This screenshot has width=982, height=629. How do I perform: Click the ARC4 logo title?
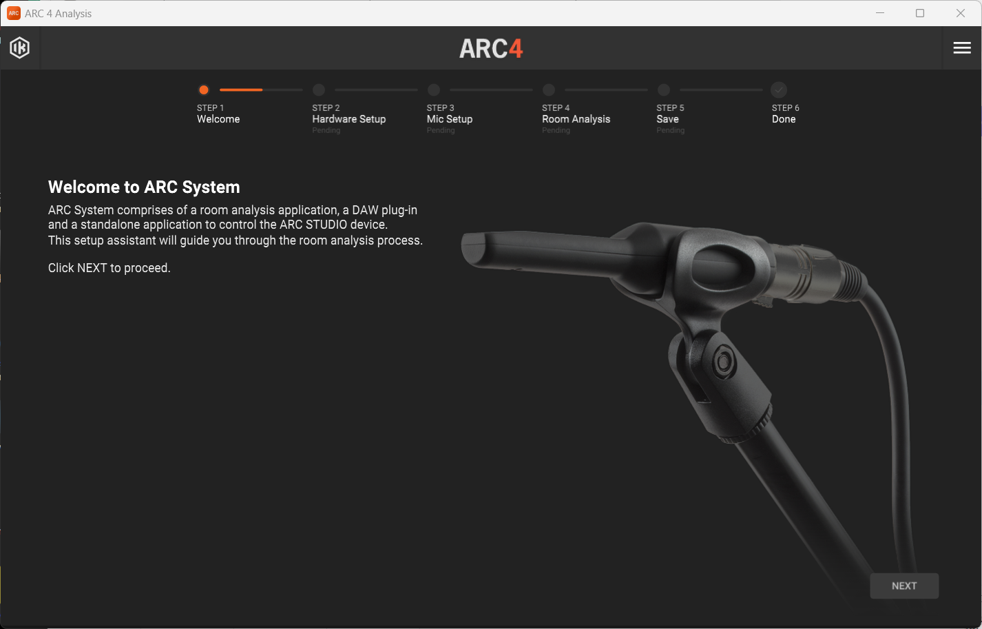click(491, 48)
